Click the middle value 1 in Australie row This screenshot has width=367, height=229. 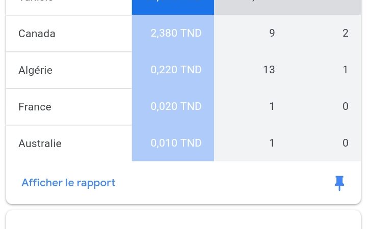272,143
